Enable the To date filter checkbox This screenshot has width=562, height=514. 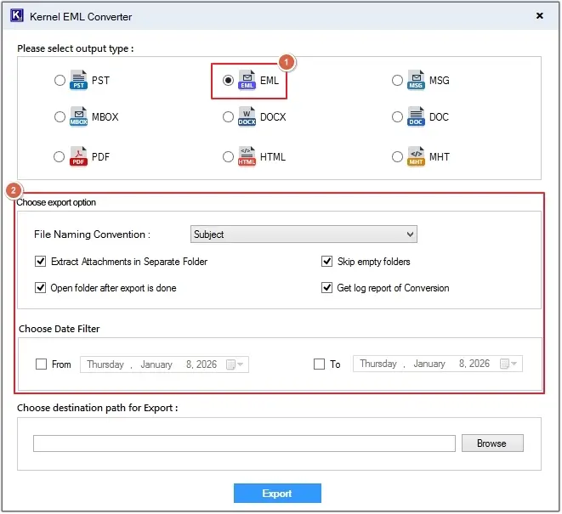tap(319, 364)
